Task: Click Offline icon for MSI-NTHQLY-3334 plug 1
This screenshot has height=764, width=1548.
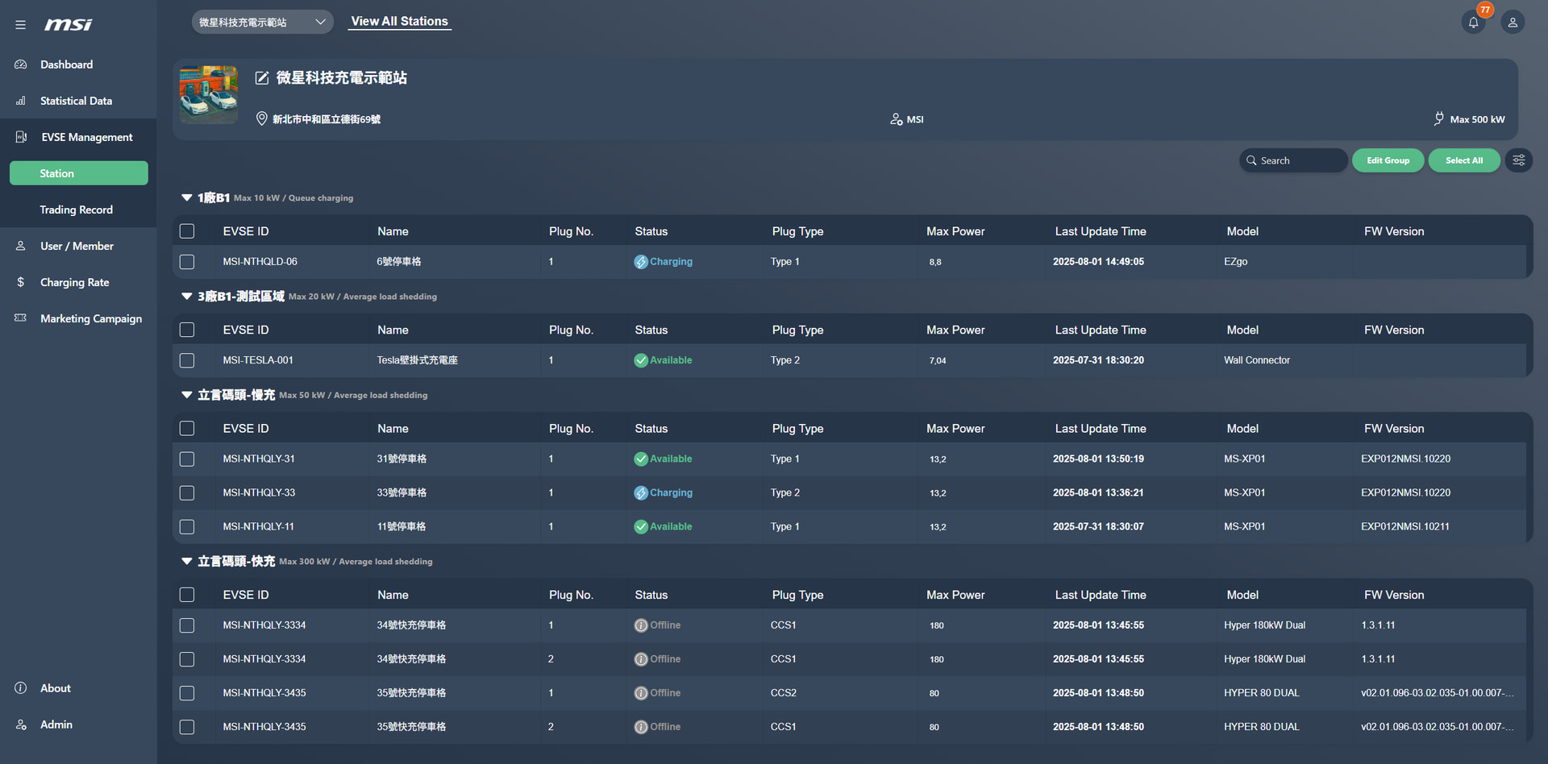Action: [x=641, y=625]
